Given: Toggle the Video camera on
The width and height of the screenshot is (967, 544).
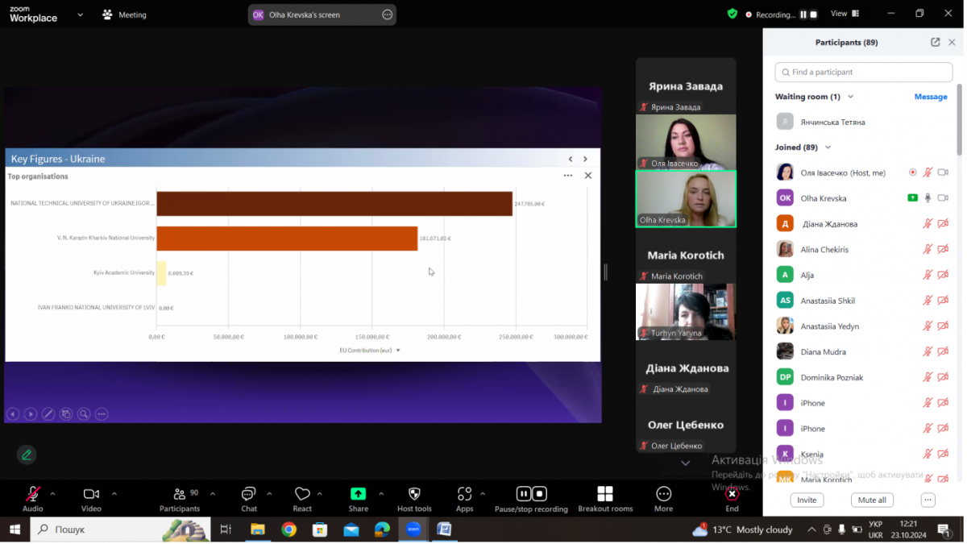Looking at the screenshot, I should pyautogui.click(x=91, y=494).
